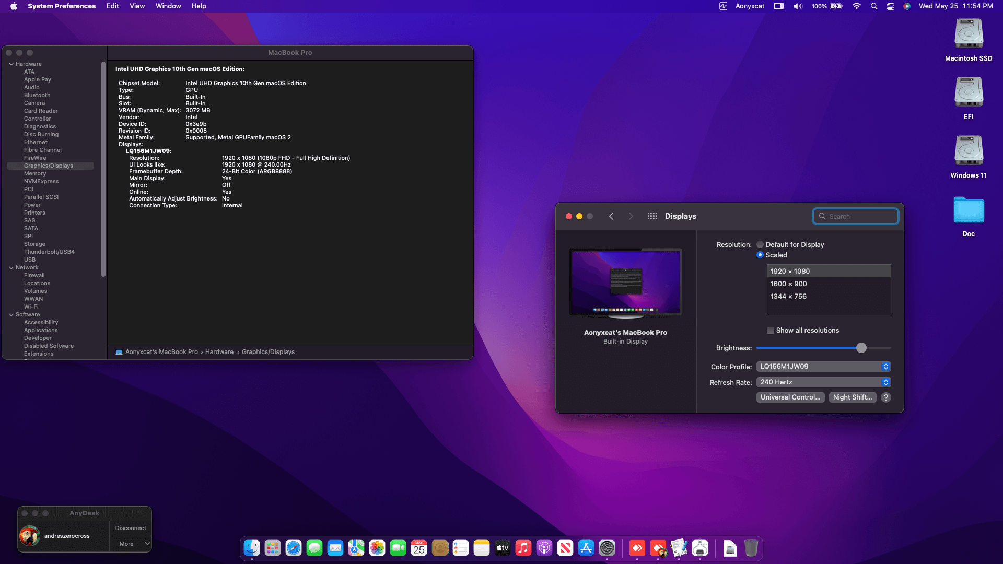Select the EFI drive icon on desktop

pos(969,93)
